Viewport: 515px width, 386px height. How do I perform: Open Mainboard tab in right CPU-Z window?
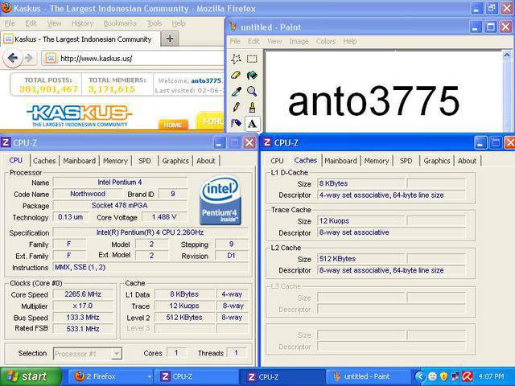coord(340,161)
